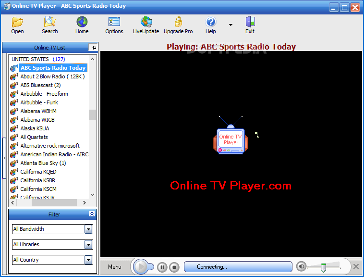Pin the Online TV List panel

click(94, 48)
